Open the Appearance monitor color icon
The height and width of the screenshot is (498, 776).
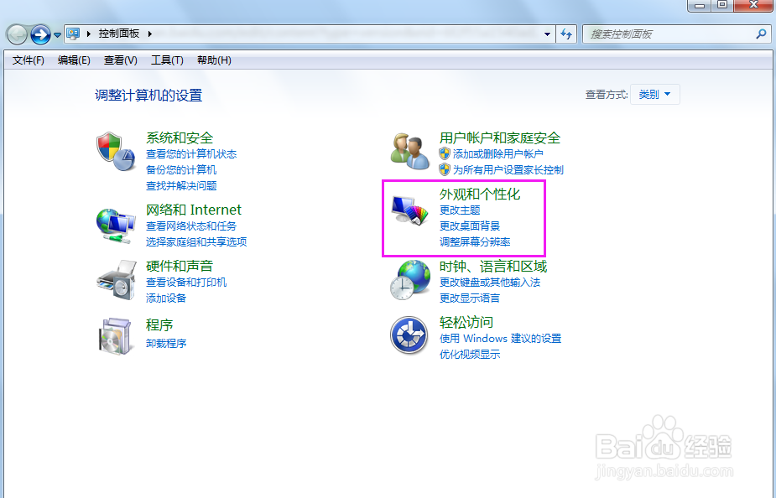click(409, 210)
